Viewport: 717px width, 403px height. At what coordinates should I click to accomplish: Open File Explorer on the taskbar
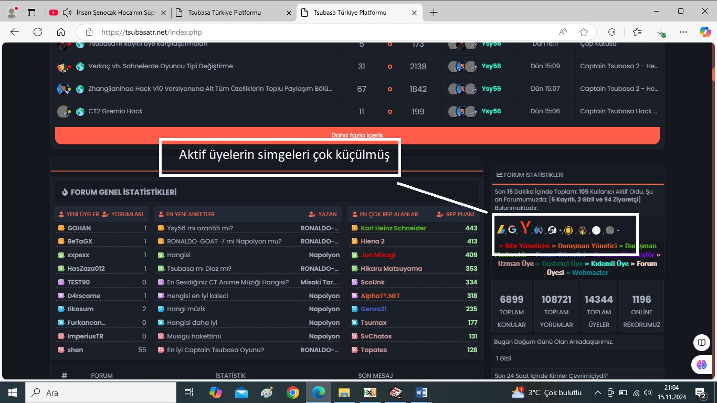coord(344,393)
